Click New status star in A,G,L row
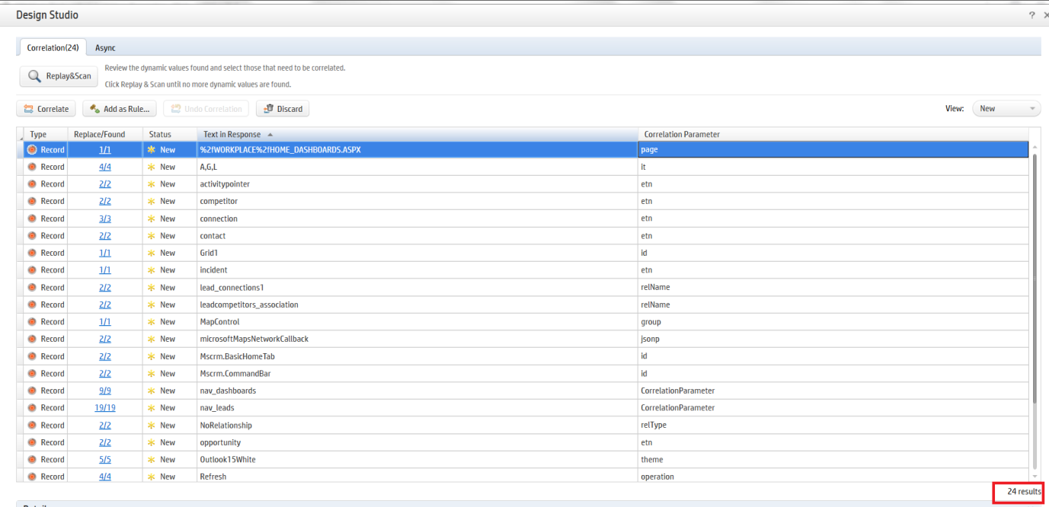Viewport: 1049px width, 507px height. [x=152, y=167]
